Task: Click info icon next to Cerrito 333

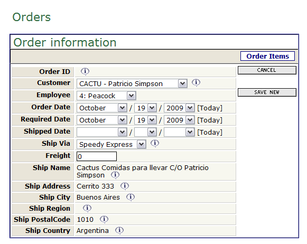Action: pyautogui.click(x=125, y=186)
